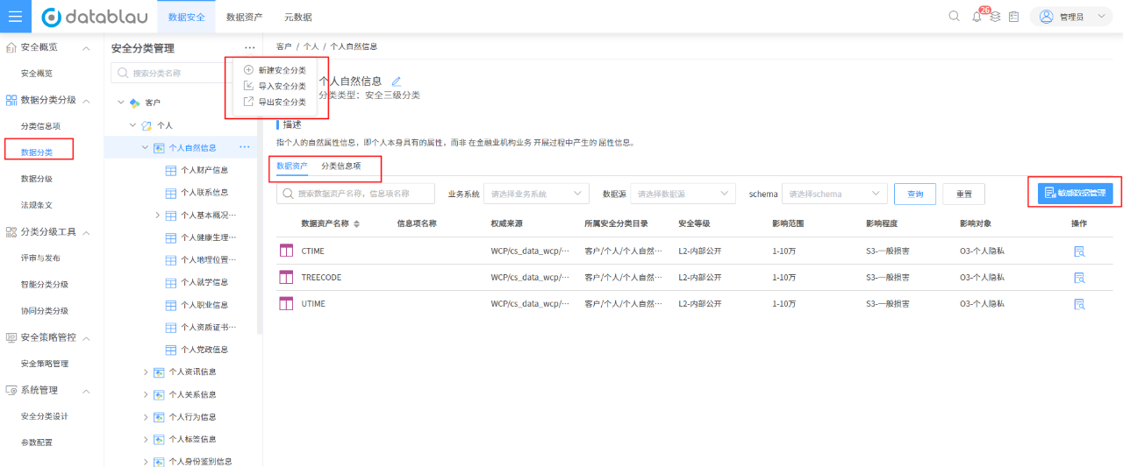Collapse the 系统管理 sidebar section
This screenshot has height=467, width=1123.
(87, 391)
